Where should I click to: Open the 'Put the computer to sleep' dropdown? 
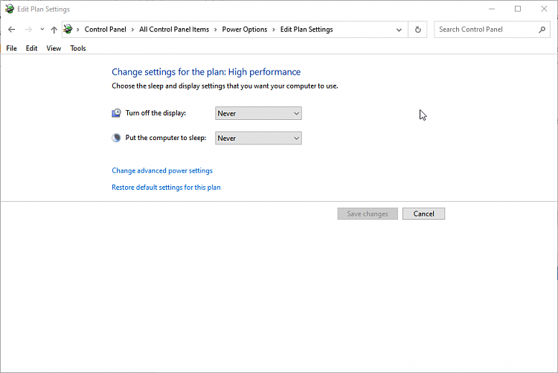point(258,138)
